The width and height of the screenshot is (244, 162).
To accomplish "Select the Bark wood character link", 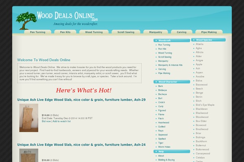I will pyautogui.click(x=161, y=86).
